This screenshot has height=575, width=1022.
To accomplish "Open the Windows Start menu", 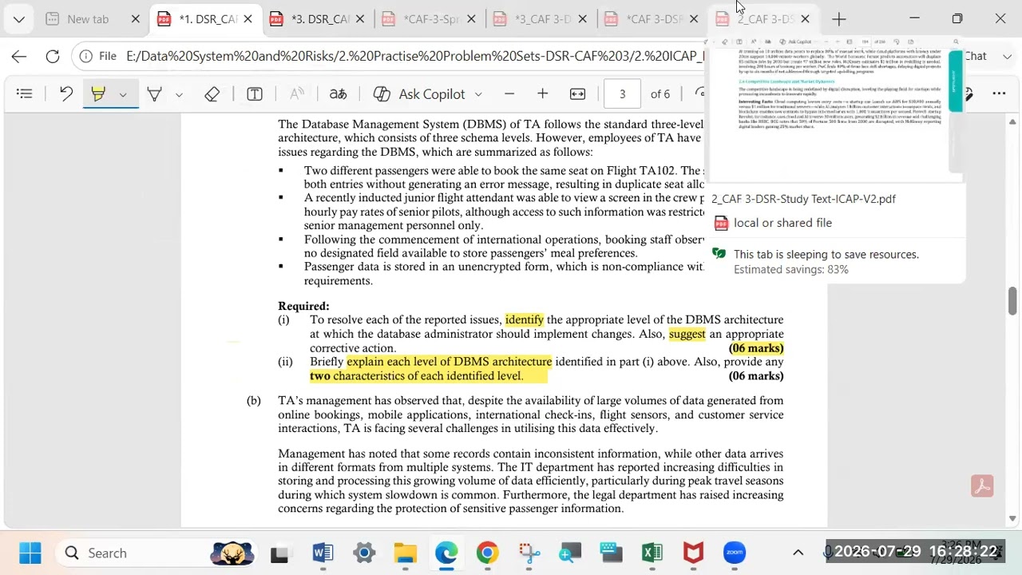I will [x=30, y=553].
